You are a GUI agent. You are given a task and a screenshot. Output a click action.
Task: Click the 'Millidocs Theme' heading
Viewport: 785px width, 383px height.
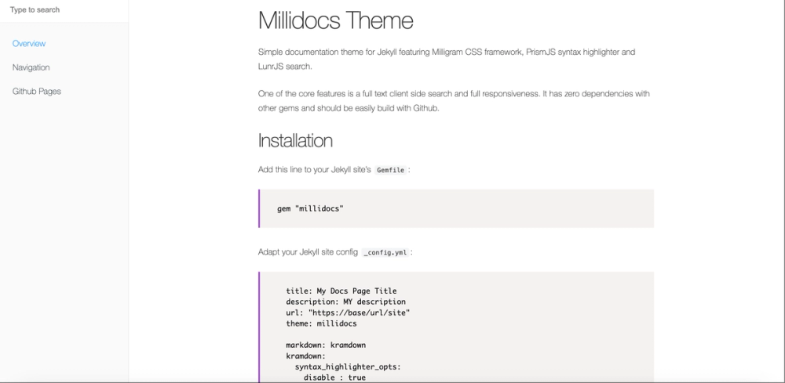pyautogui.click(x=335, y=20)
